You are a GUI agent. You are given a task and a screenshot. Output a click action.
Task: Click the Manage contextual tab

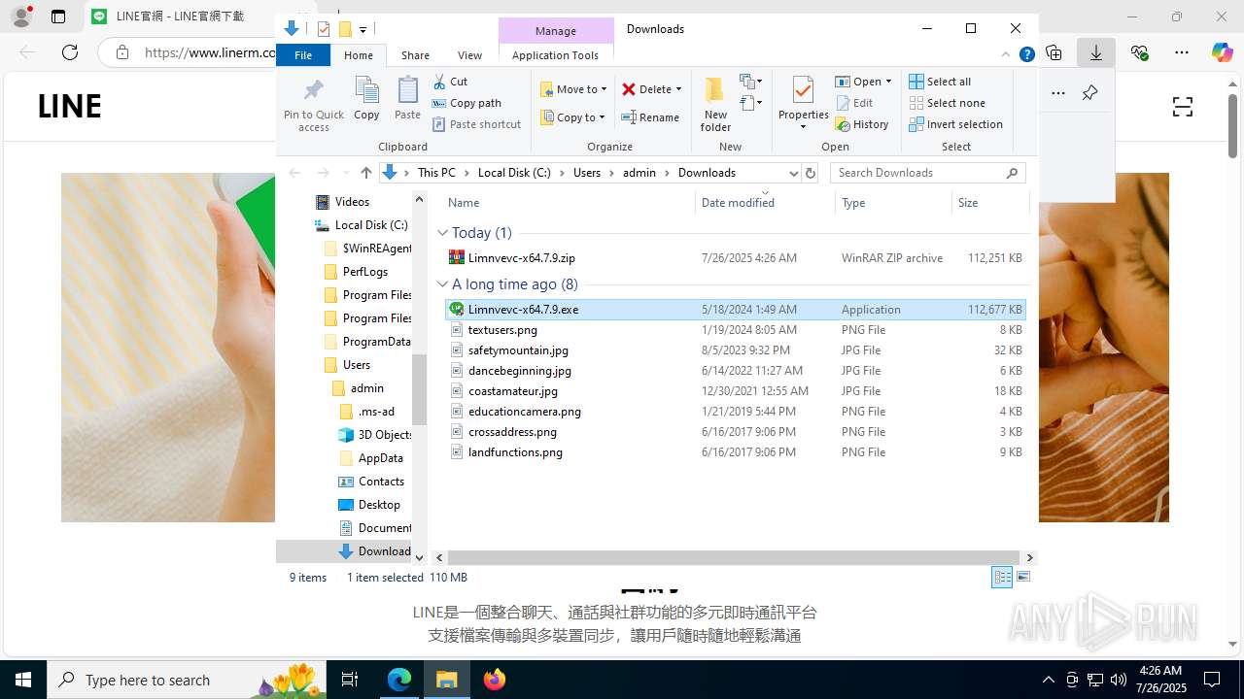coord(556,31)
